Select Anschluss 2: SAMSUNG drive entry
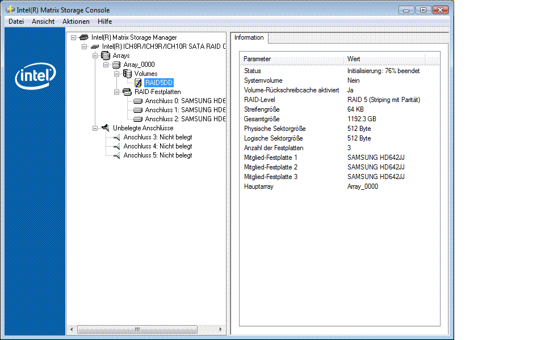The width and height of the screenshot is (545, 340). [x=185, y=119]
